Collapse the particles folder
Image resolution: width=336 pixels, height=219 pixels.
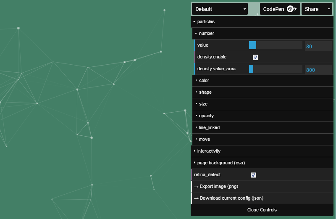(262, 22)
